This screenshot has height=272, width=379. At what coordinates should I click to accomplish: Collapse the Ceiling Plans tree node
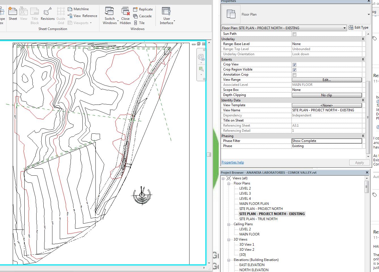pos(229,224)
